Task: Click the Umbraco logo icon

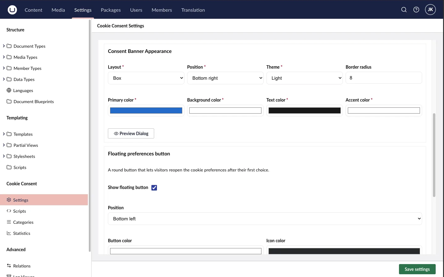Action: (12, 10)
